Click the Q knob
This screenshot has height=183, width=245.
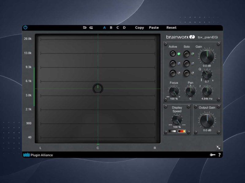(x=207, y=74)
